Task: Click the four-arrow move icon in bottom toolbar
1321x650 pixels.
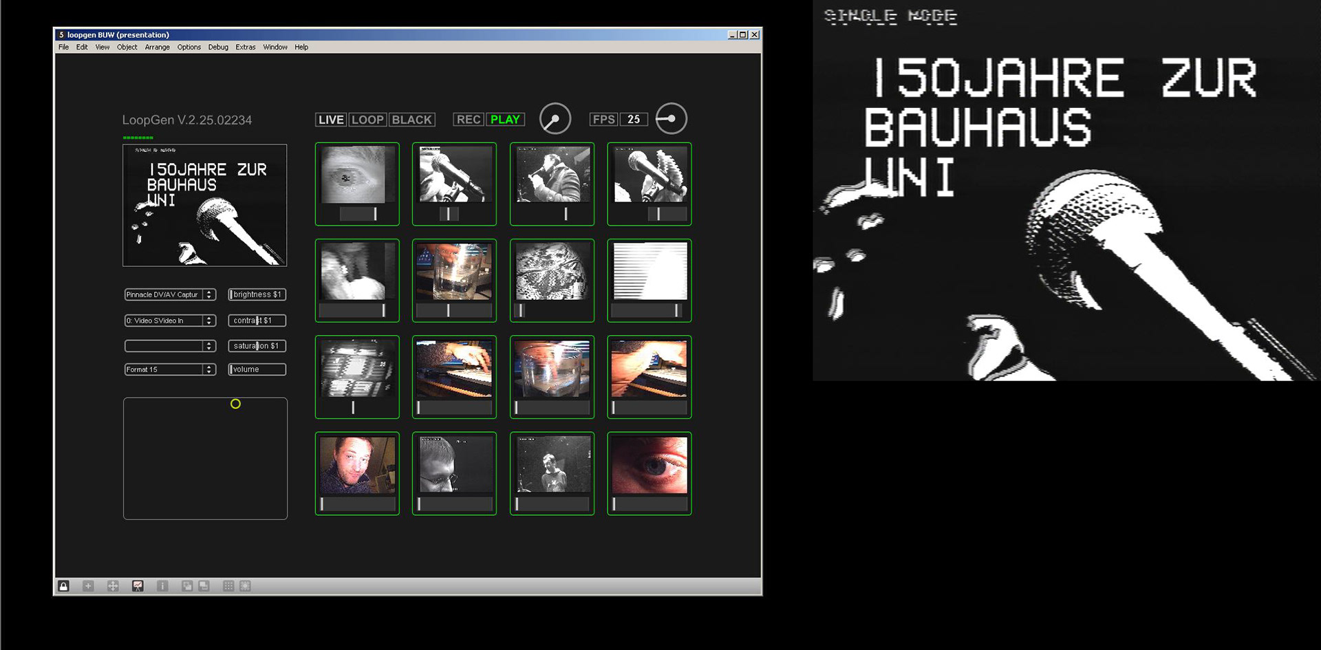Action: tap(113, 586)
